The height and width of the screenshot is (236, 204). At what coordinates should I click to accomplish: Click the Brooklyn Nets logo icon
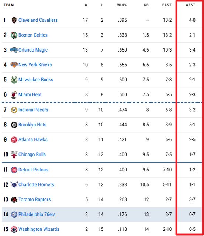point(14,125)
